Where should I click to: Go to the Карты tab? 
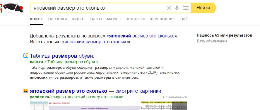point(96,19)
